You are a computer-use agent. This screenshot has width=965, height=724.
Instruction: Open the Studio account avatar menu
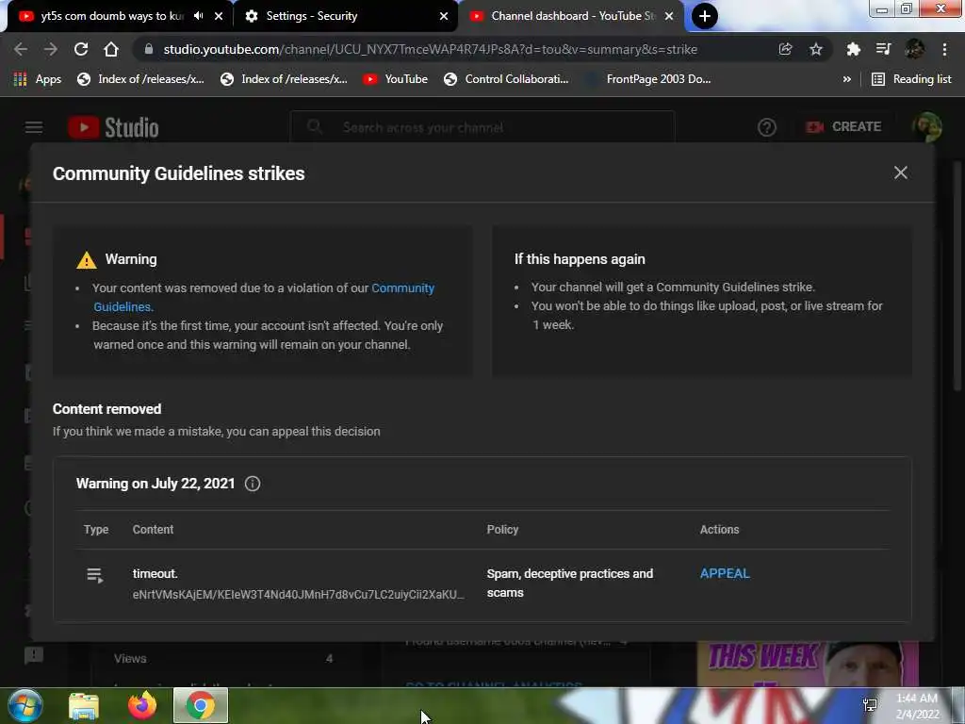click(x=927, y=127)
